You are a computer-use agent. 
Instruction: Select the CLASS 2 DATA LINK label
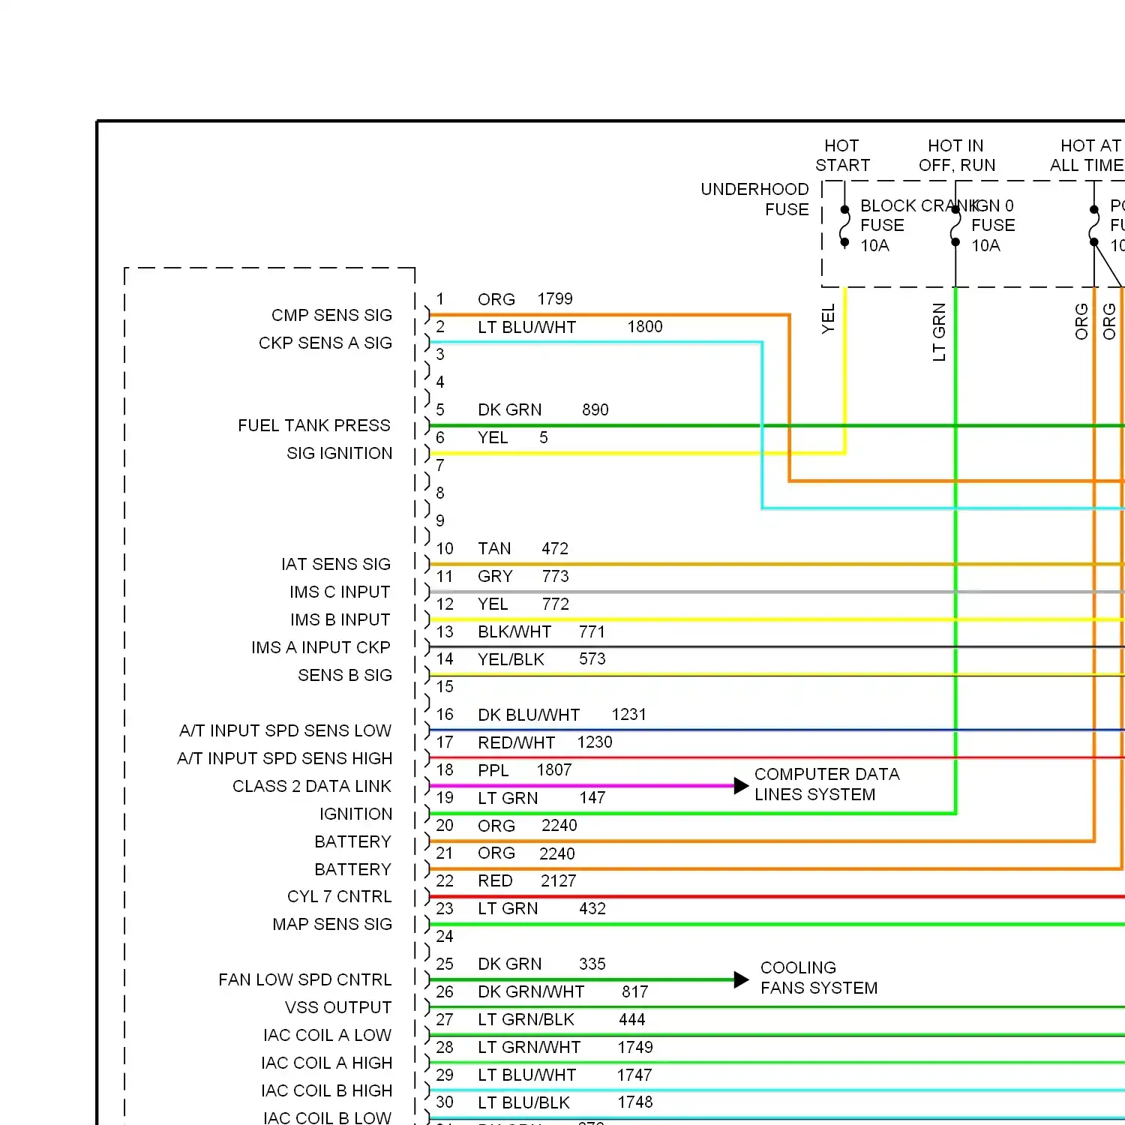[312, 786]
